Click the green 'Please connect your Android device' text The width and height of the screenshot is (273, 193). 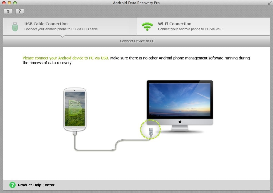click(x=66, y=58)
